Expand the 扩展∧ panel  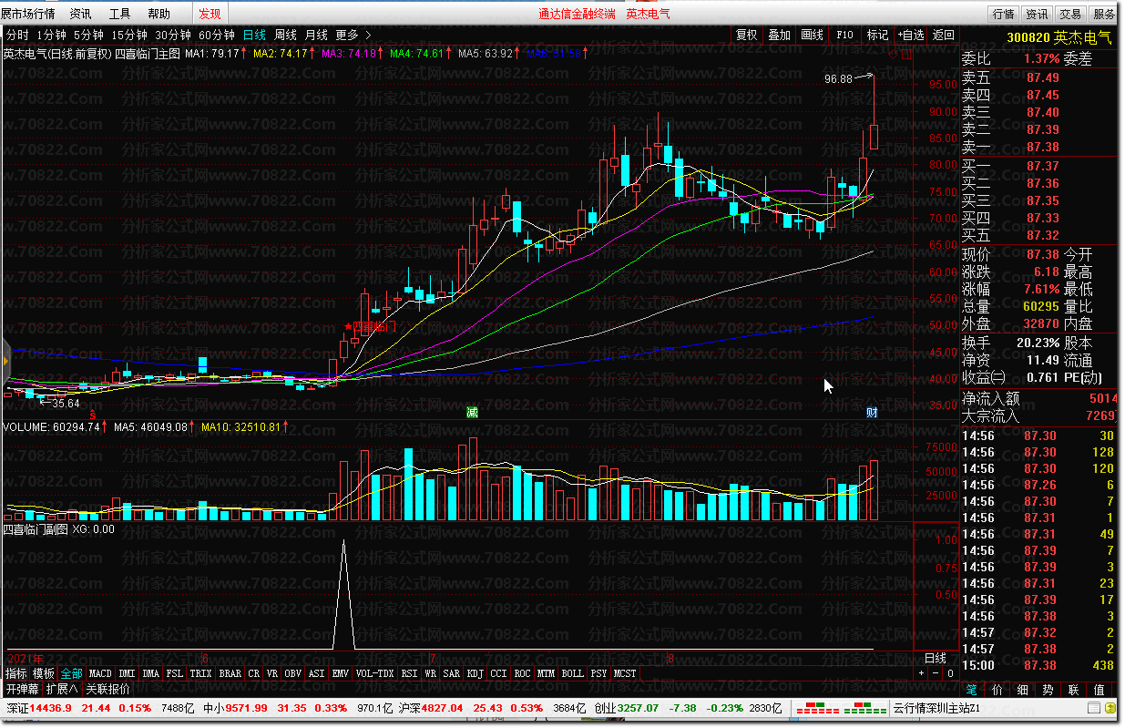[62, 689]
